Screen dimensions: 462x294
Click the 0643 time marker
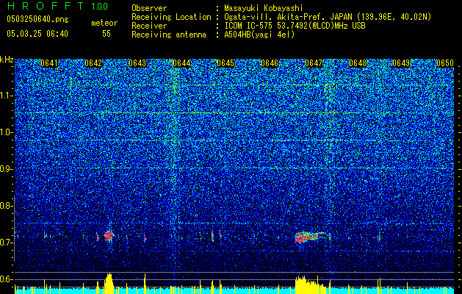pyautogui.click(x=137, y=63)
